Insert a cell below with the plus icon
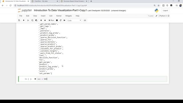Image resolution: width=183 pixels, height=103 pixels. (23, 20)
